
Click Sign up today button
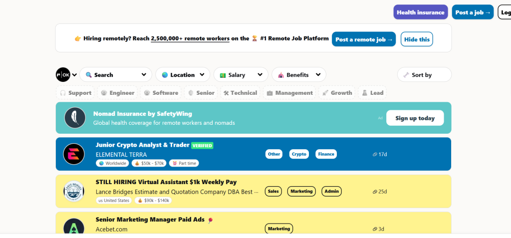(x=415, y=118)
